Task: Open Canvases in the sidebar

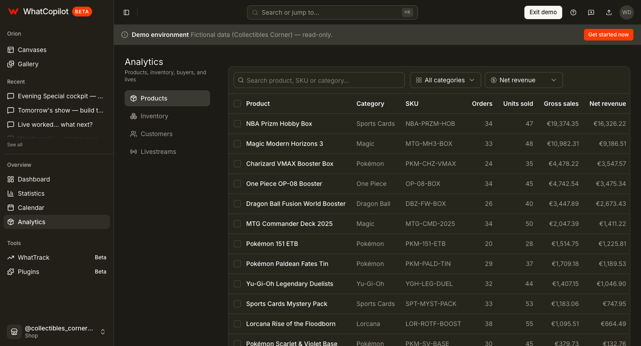Action: click(57, 50)
